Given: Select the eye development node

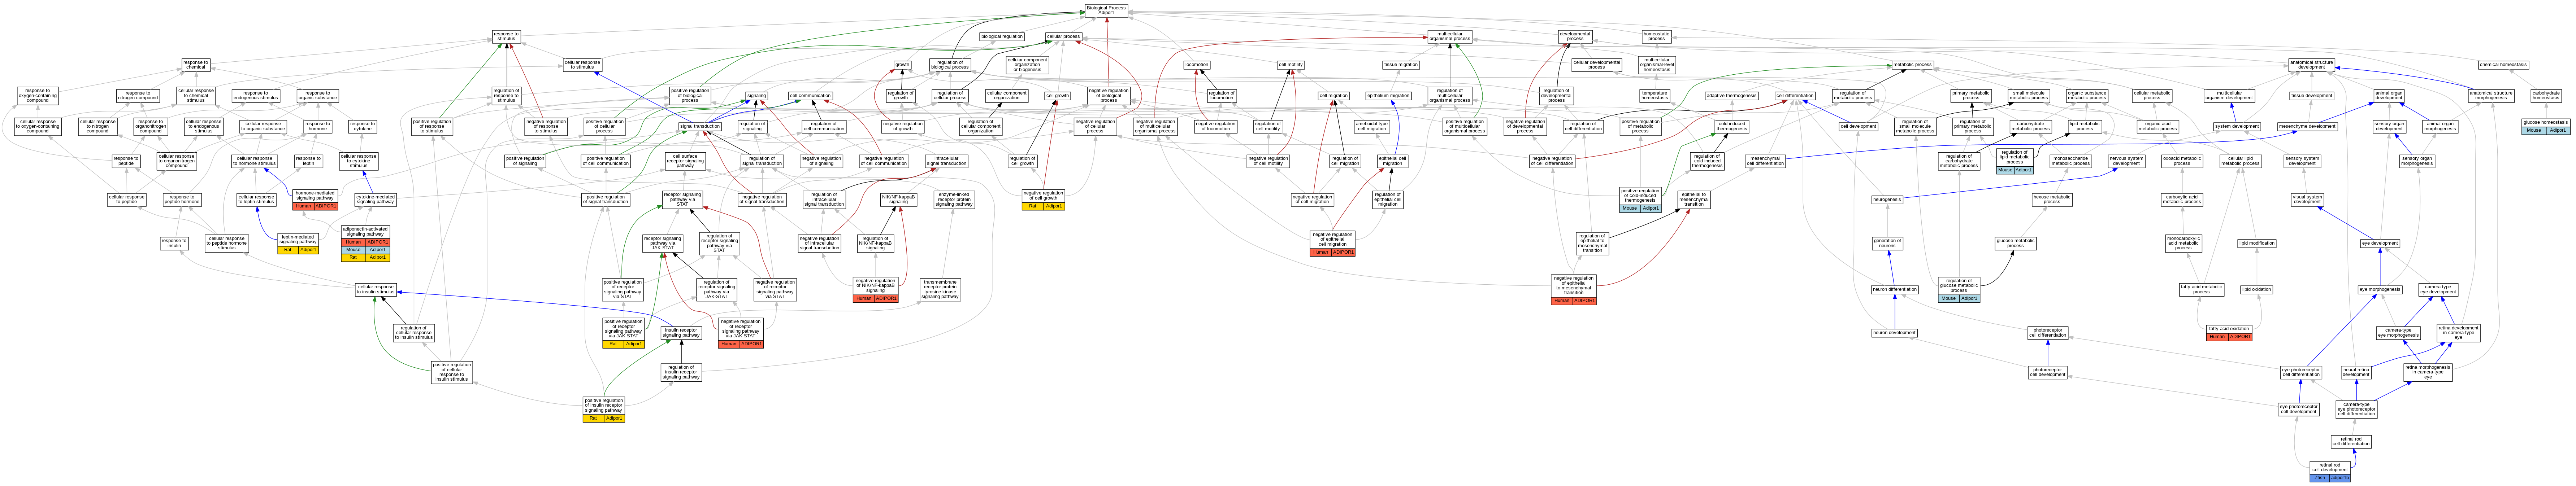Looking at the screenshot, I should click(2380, 243).
